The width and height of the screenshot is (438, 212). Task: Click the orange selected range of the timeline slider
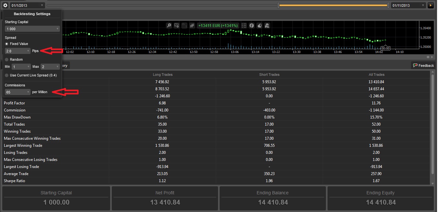(x=333, y=5)
